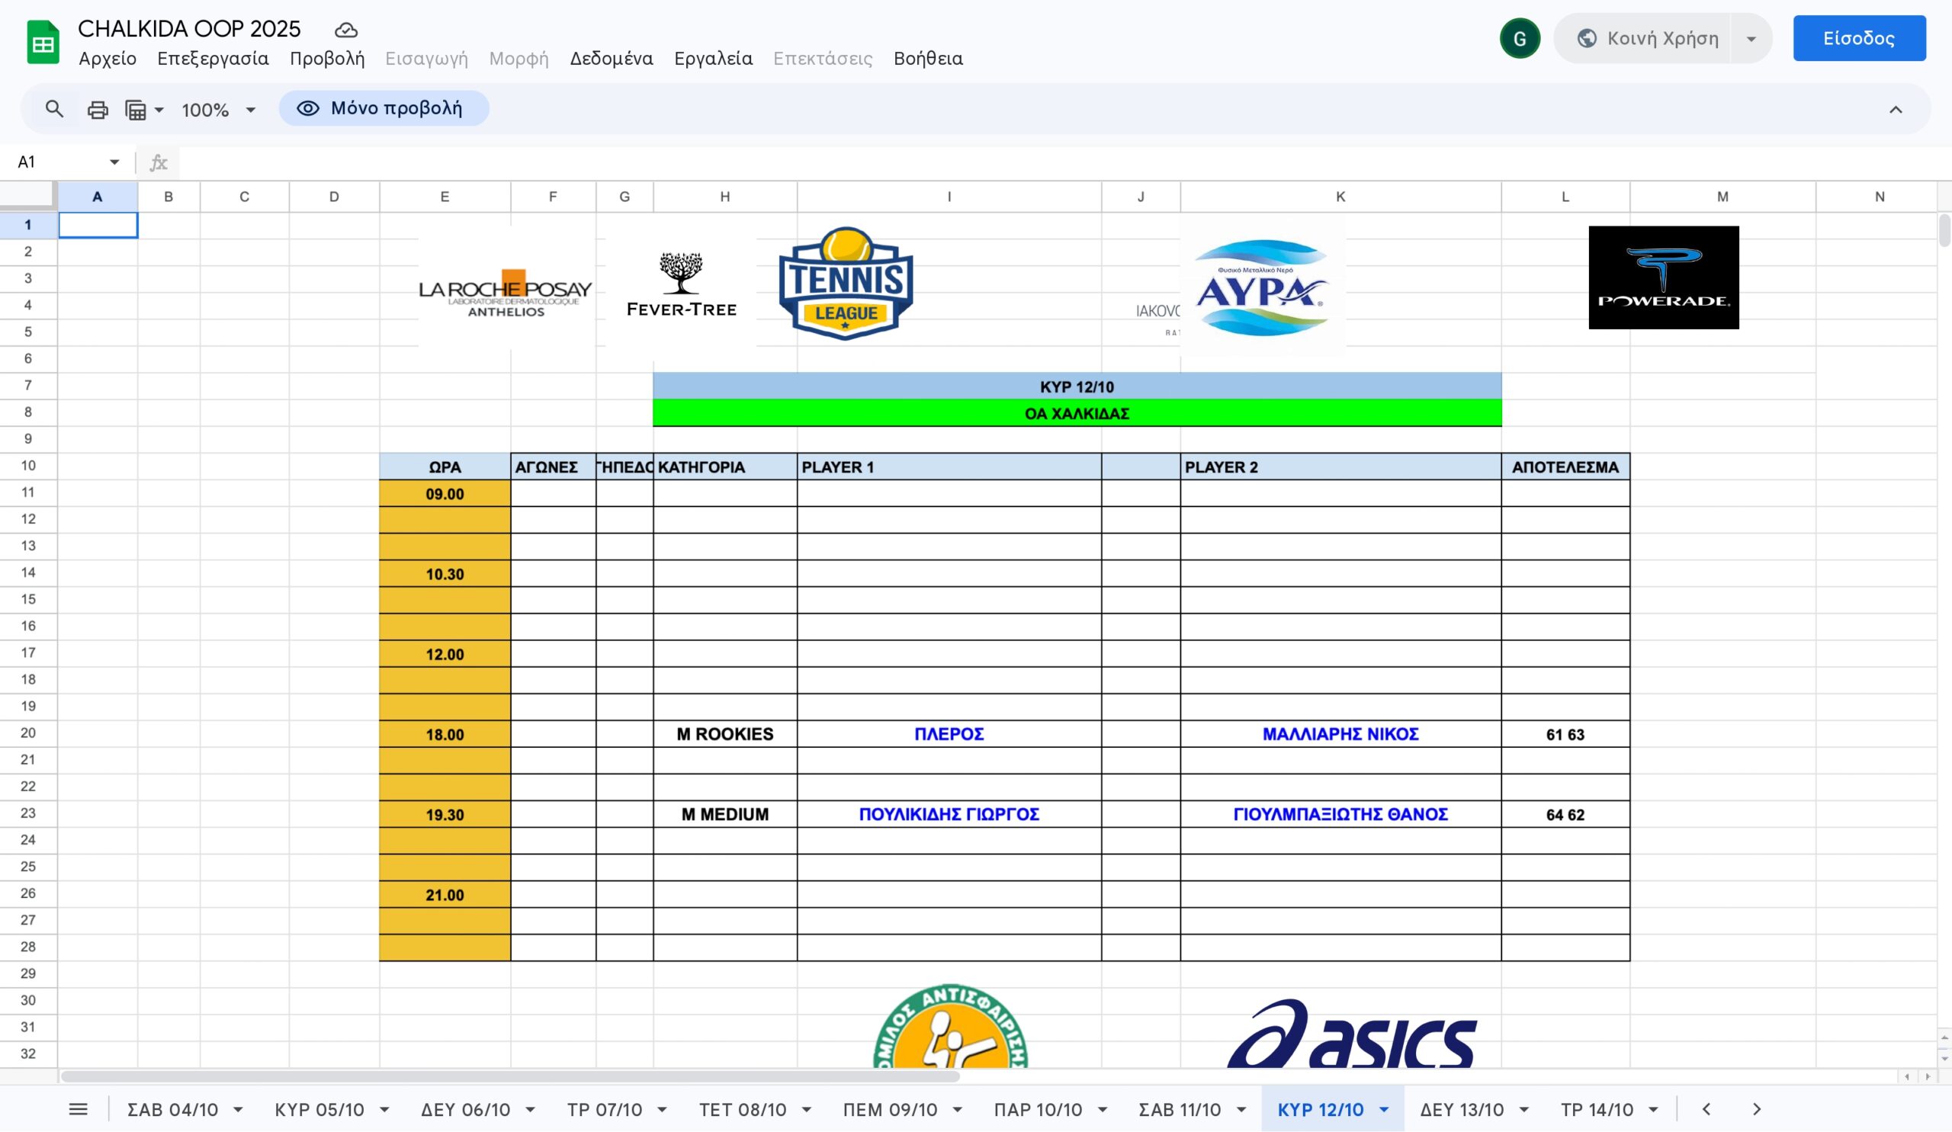Open the all sheets list icon
This screenshot has width=1952, height=1132.
point(79,1109)
